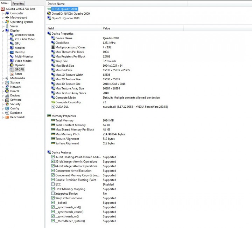This screenshot has width=252, height=228.
Task: Expand the Benchmark tree node arrow
Action: pos(3,118)
